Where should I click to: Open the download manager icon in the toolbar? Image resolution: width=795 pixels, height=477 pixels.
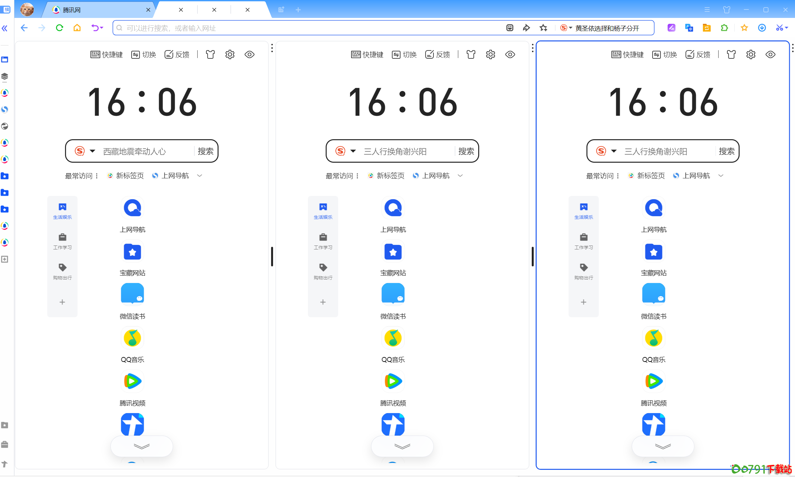pos(762,28)
